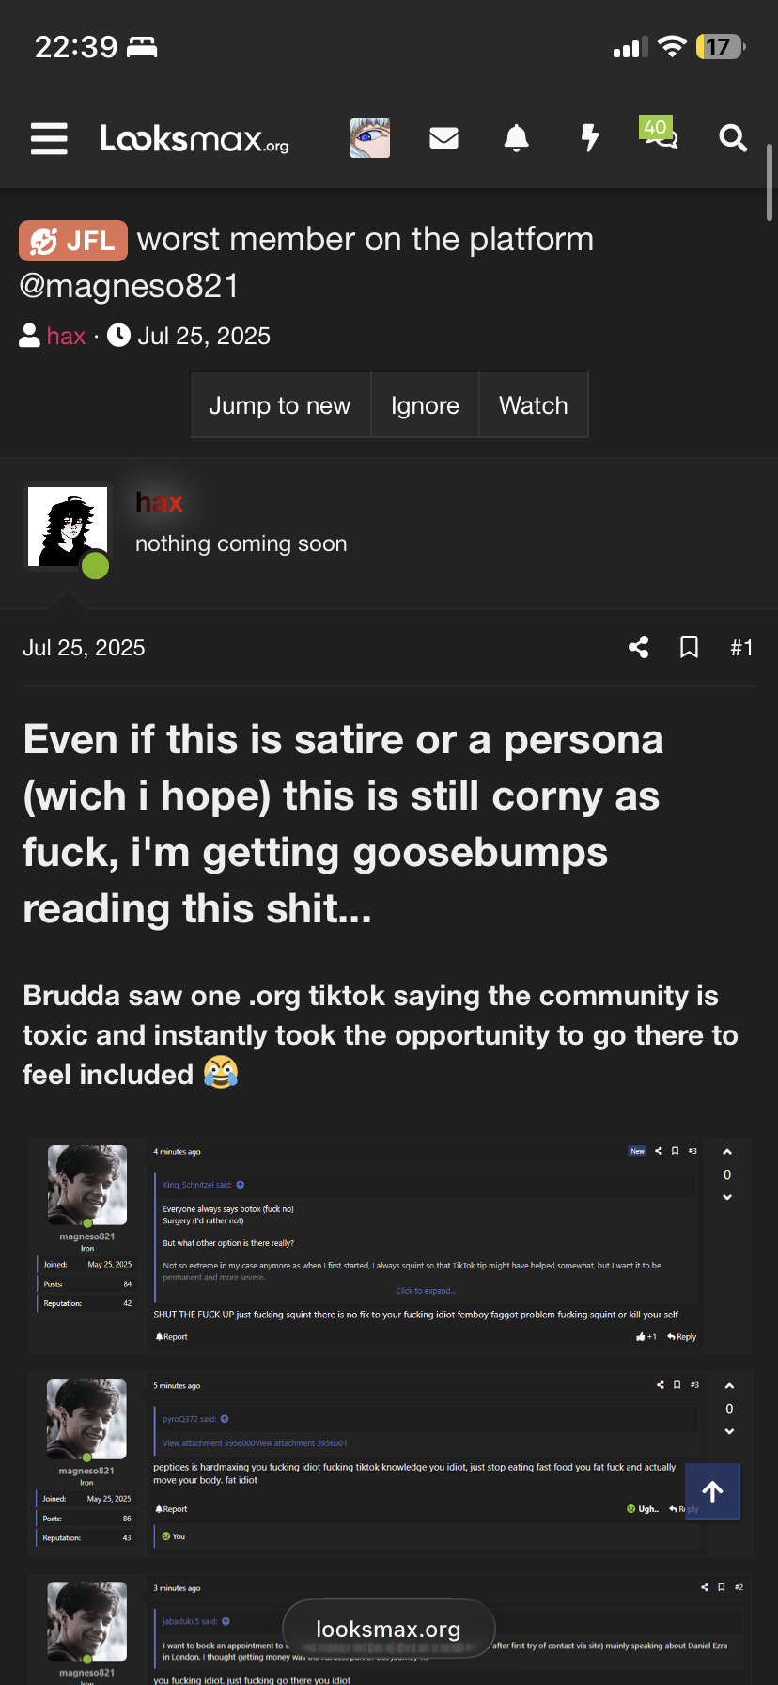Open the inbox envelope icon

pyautogui.click(x=443, y=138)
